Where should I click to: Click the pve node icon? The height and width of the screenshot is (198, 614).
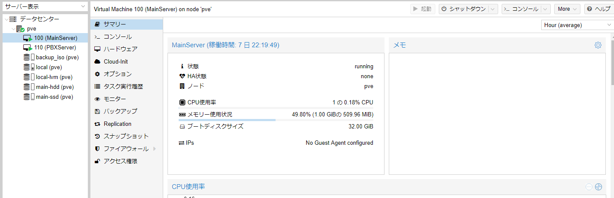coord(20,29)
